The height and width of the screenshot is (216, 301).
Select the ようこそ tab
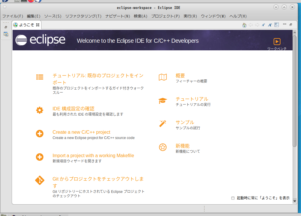tap(27, 25)
